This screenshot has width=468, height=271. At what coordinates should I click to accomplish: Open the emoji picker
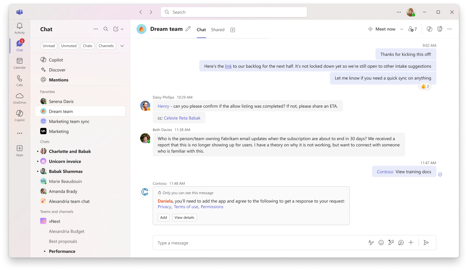(381, 243)
